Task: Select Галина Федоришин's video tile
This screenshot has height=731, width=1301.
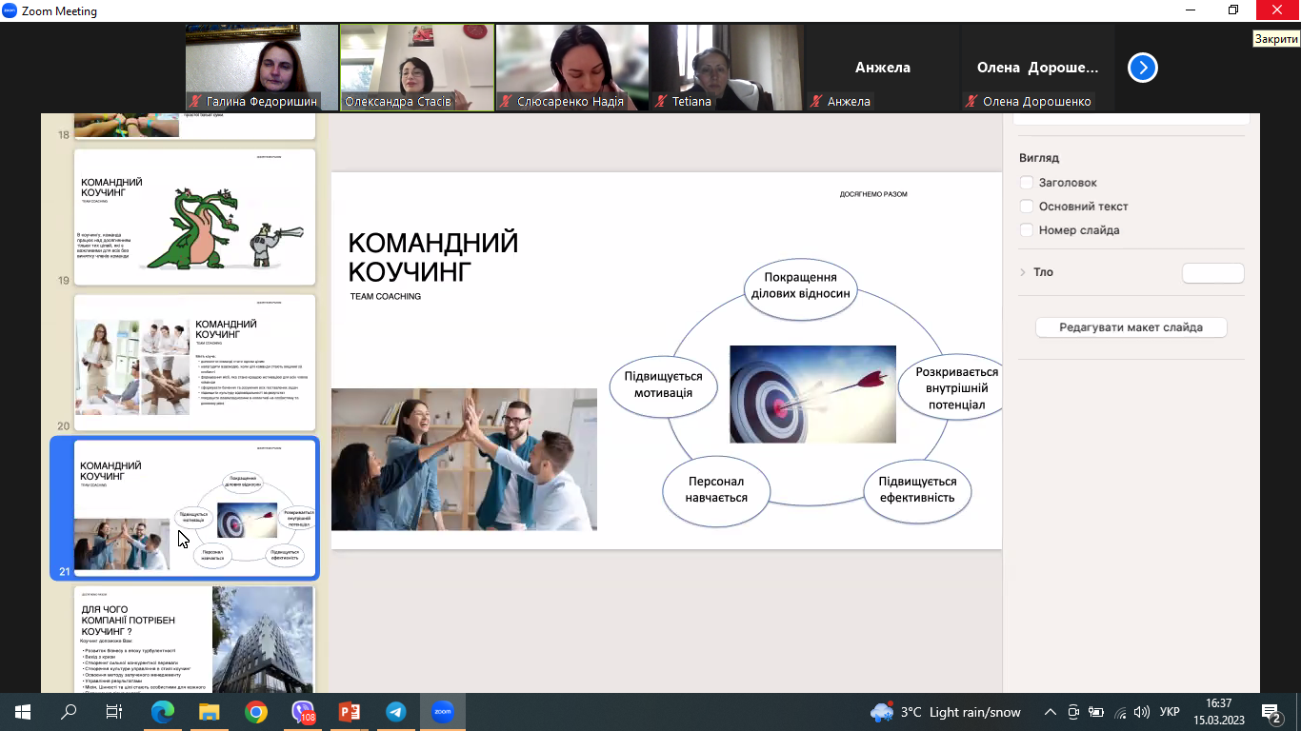Action: point(262,68)
